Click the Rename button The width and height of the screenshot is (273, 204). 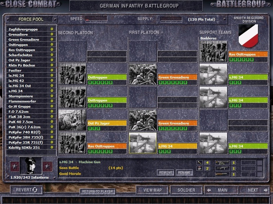(184, 173)
